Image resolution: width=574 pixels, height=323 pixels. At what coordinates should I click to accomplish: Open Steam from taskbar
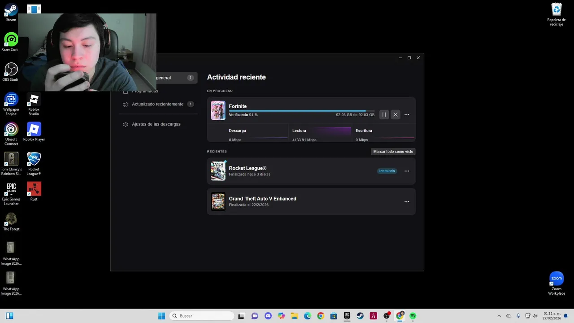360,316
